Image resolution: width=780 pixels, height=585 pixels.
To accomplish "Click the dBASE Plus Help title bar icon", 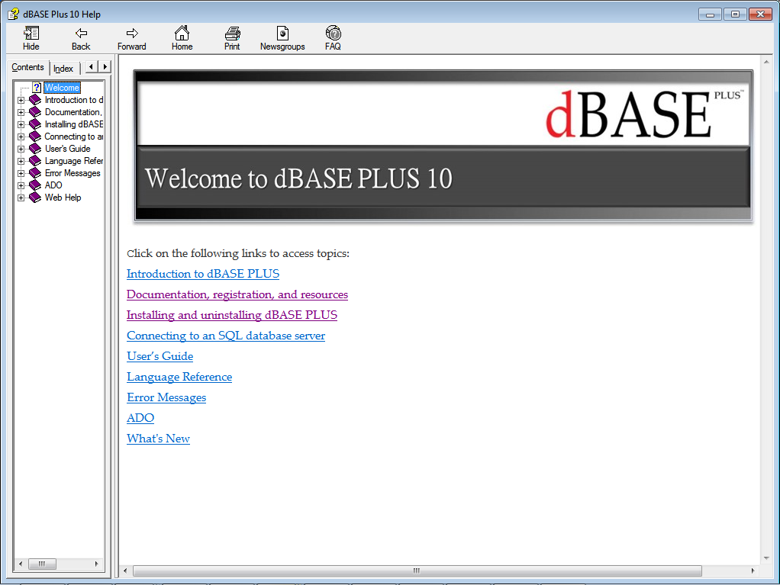I will pos(14,14).
